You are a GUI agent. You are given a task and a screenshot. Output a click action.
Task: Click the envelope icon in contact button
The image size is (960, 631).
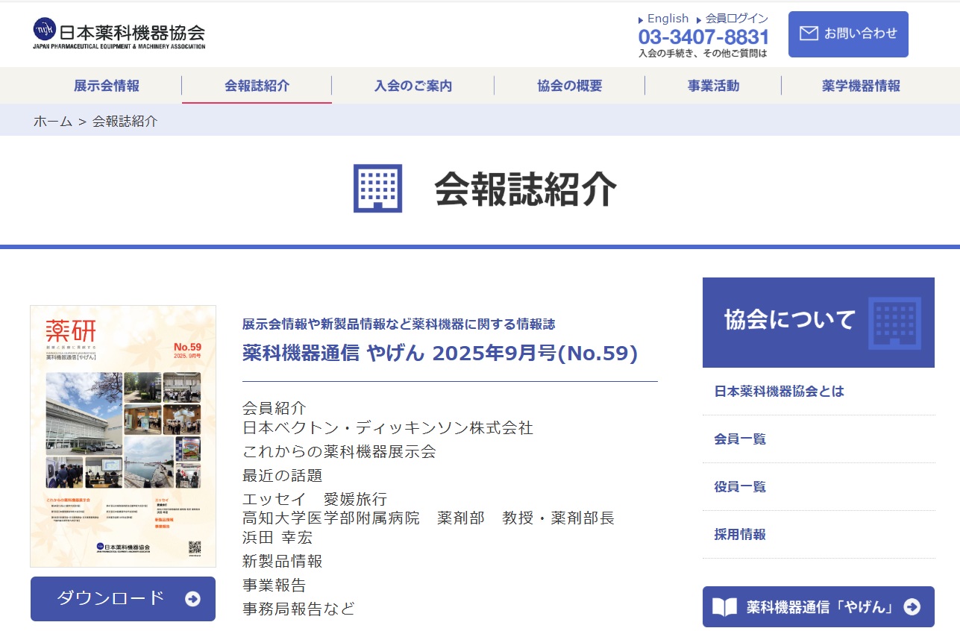coord(809,34)
